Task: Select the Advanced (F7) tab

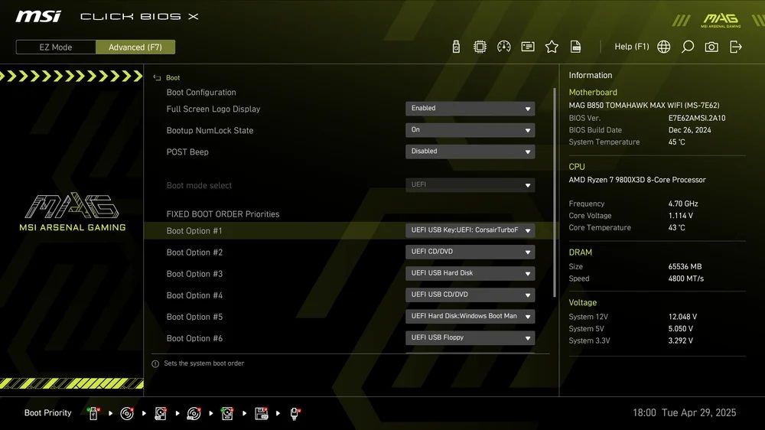Action: (135, 47)
